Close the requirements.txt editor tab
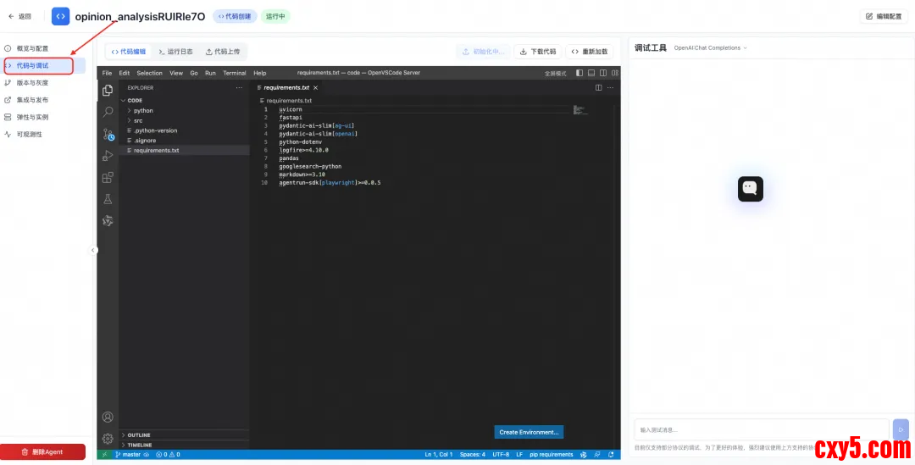This screenshot has height=465, width=915. (x=316, y=87)
